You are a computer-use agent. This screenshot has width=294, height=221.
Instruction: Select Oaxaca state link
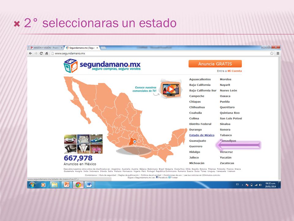pyautogui.click(x=225, y=96)
